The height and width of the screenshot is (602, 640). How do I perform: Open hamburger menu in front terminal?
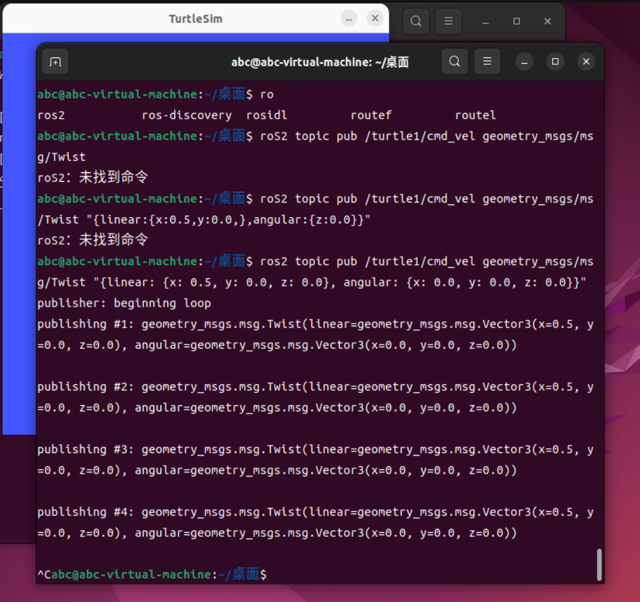(x=487, y=62)
